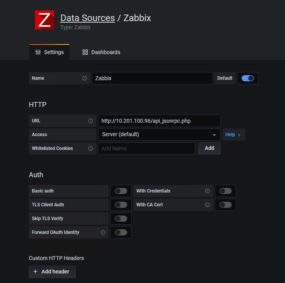The height and width of the screenshot is (283, 285).
Task: Expand the Access Help section
Action: point(233,135)
